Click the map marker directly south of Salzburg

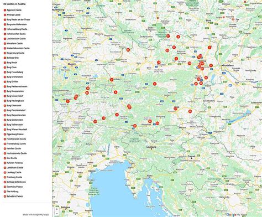[x=116, y=92]
